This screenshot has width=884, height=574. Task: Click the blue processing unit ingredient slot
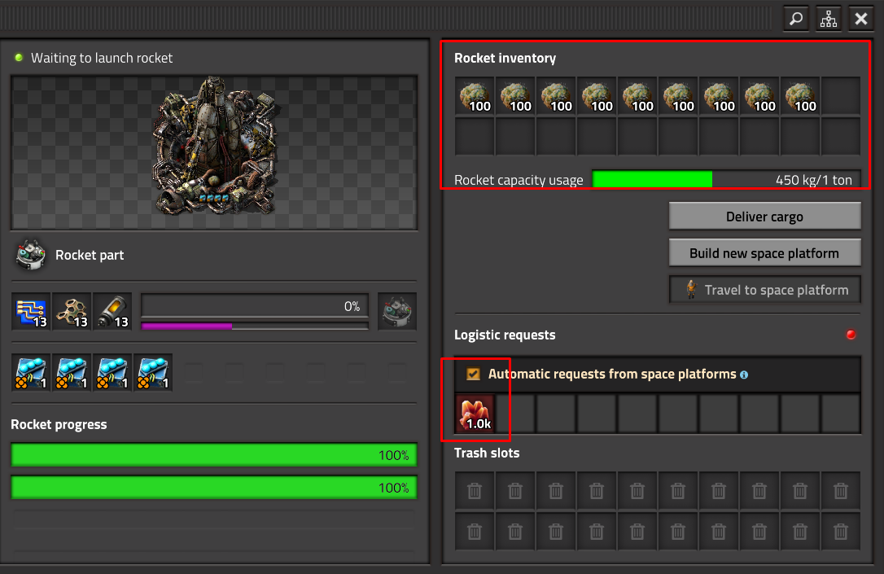(31, 311)
